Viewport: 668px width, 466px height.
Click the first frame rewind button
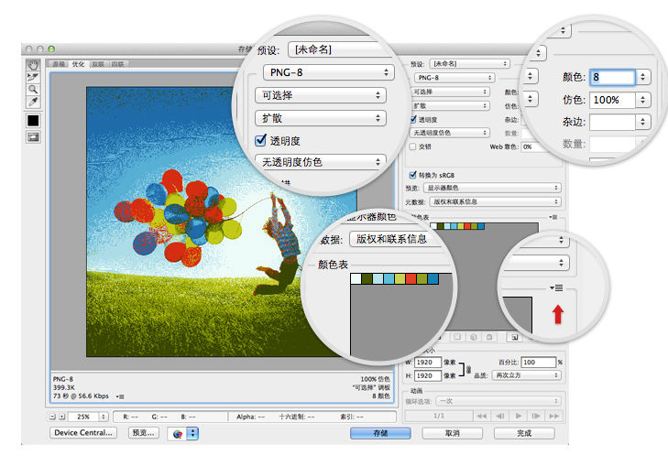tap(481, 416)
